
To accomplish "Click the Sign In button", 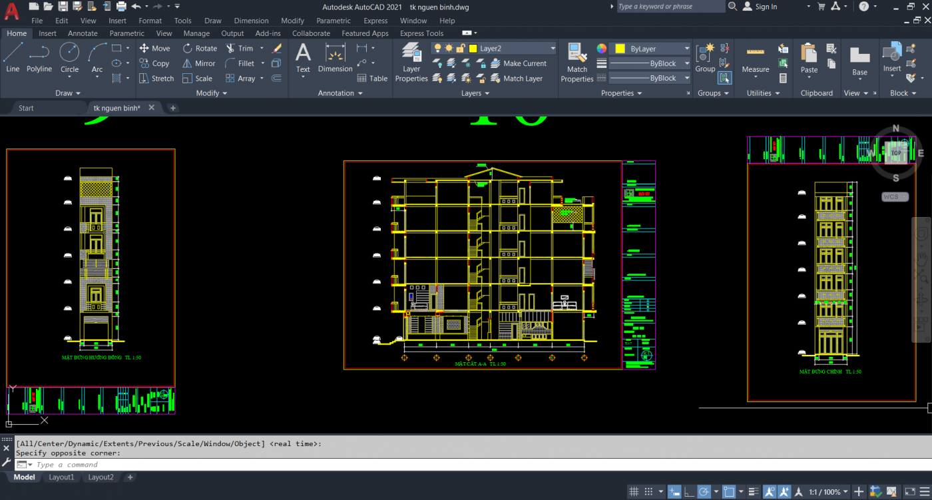I will pyautogui.click(x=760, y=7).
